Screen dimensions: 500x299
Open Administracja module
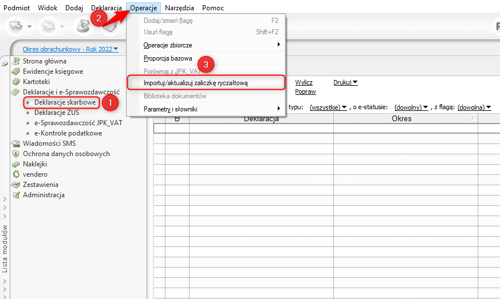pyautogui.click(x=44, y=195)
